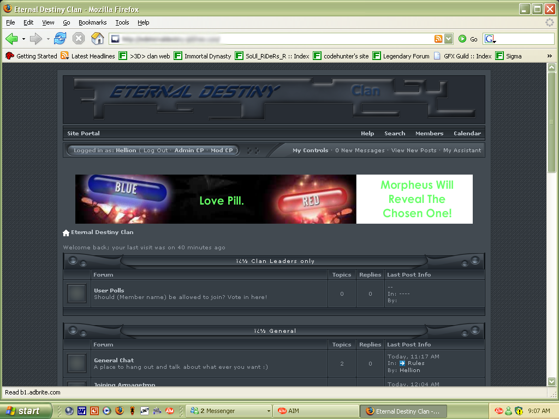The height and width of the screenshot is (419, 559).
Task: Open the Back button history dropdown arrow
Action: coord(23,39)
